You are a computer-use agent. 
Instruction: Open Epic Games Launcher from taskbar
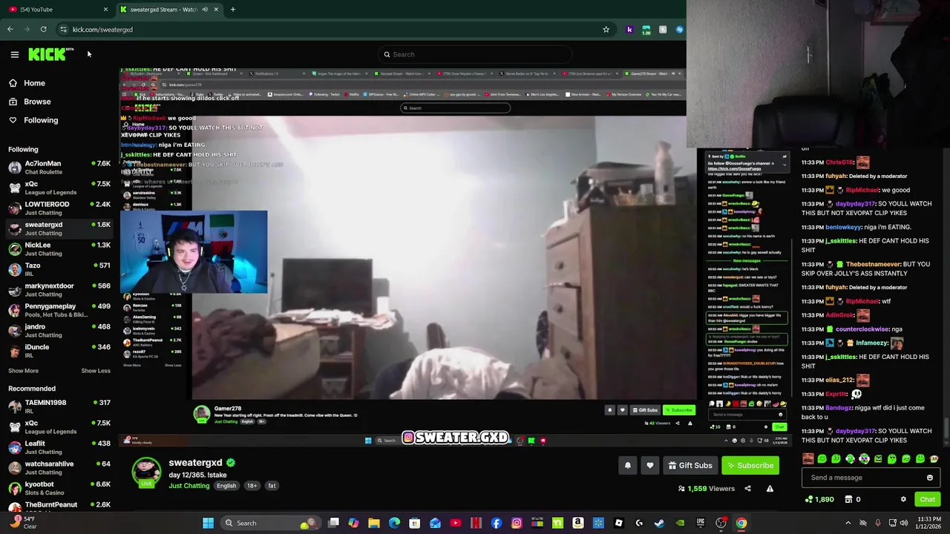(700, 523)
